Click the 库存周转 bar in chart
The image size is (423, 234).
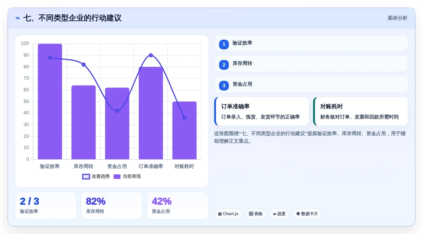click(x=83, y=122)
